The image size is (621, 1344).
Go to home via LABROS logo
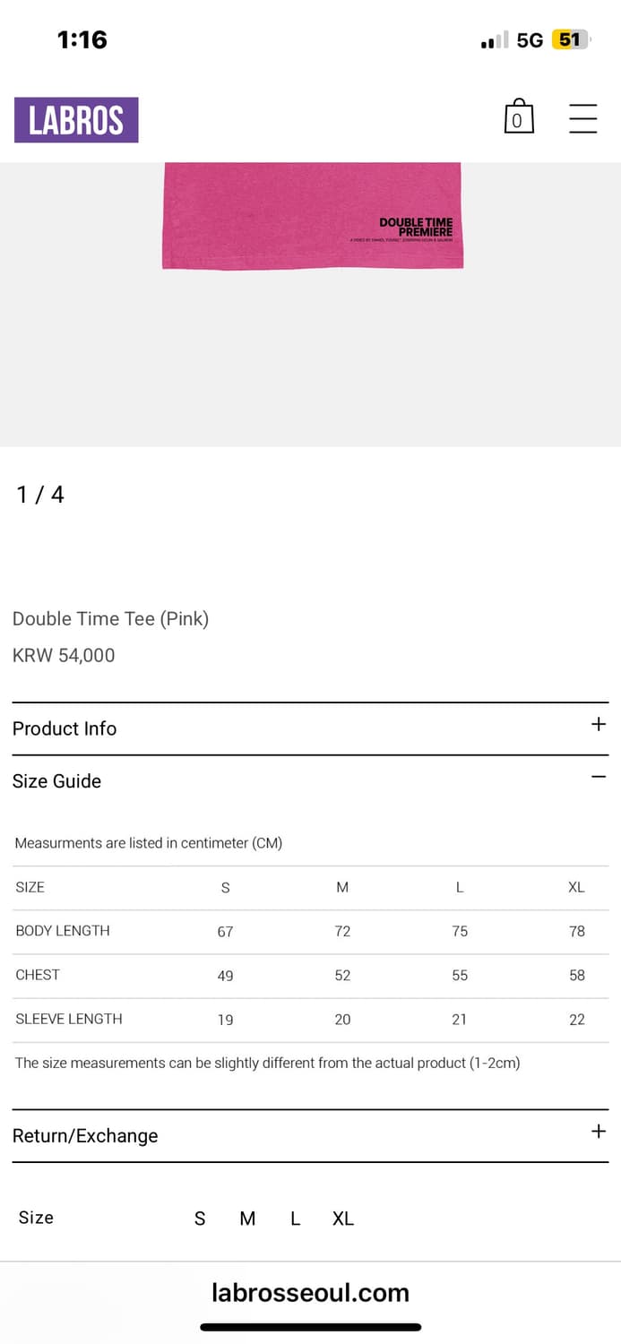click(76, 120)
